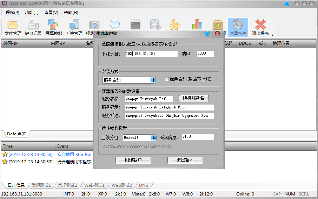Click the 2k12:0 status bar counter
The height and width of the screenshot is (199, 318).
click(x=206, y=194)
